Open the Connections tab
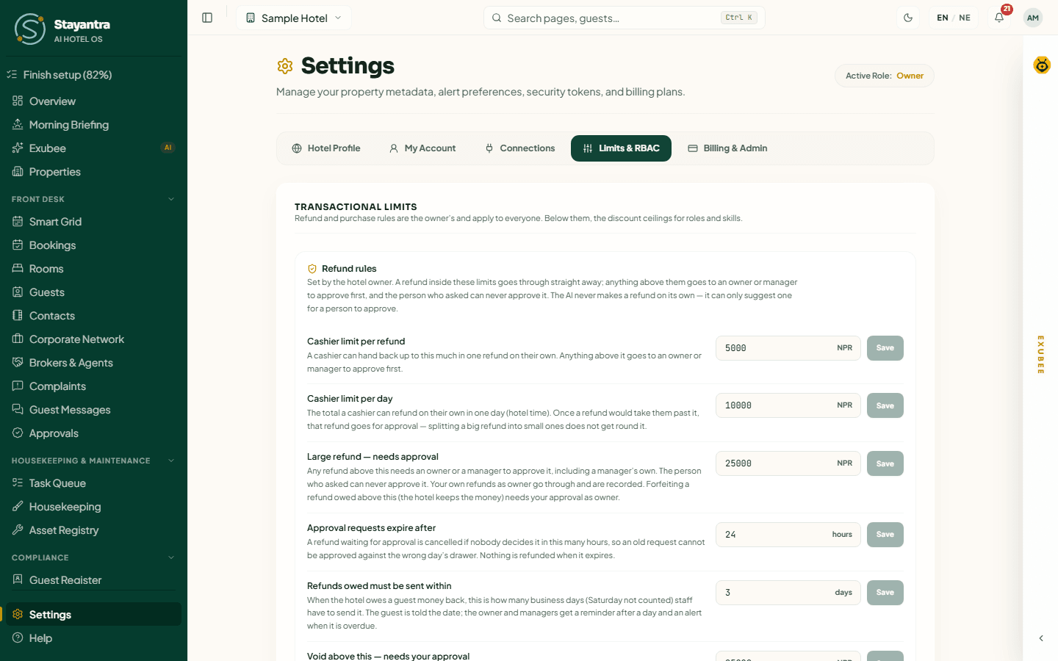This screenshot has width=1058, height=661. point(520,148)
